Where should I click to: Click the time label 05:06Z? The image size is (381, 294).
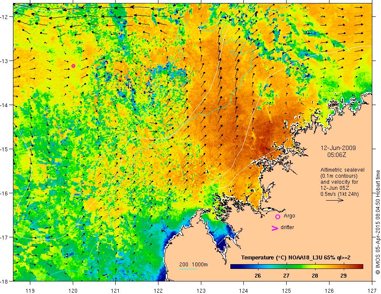point(336,155)
